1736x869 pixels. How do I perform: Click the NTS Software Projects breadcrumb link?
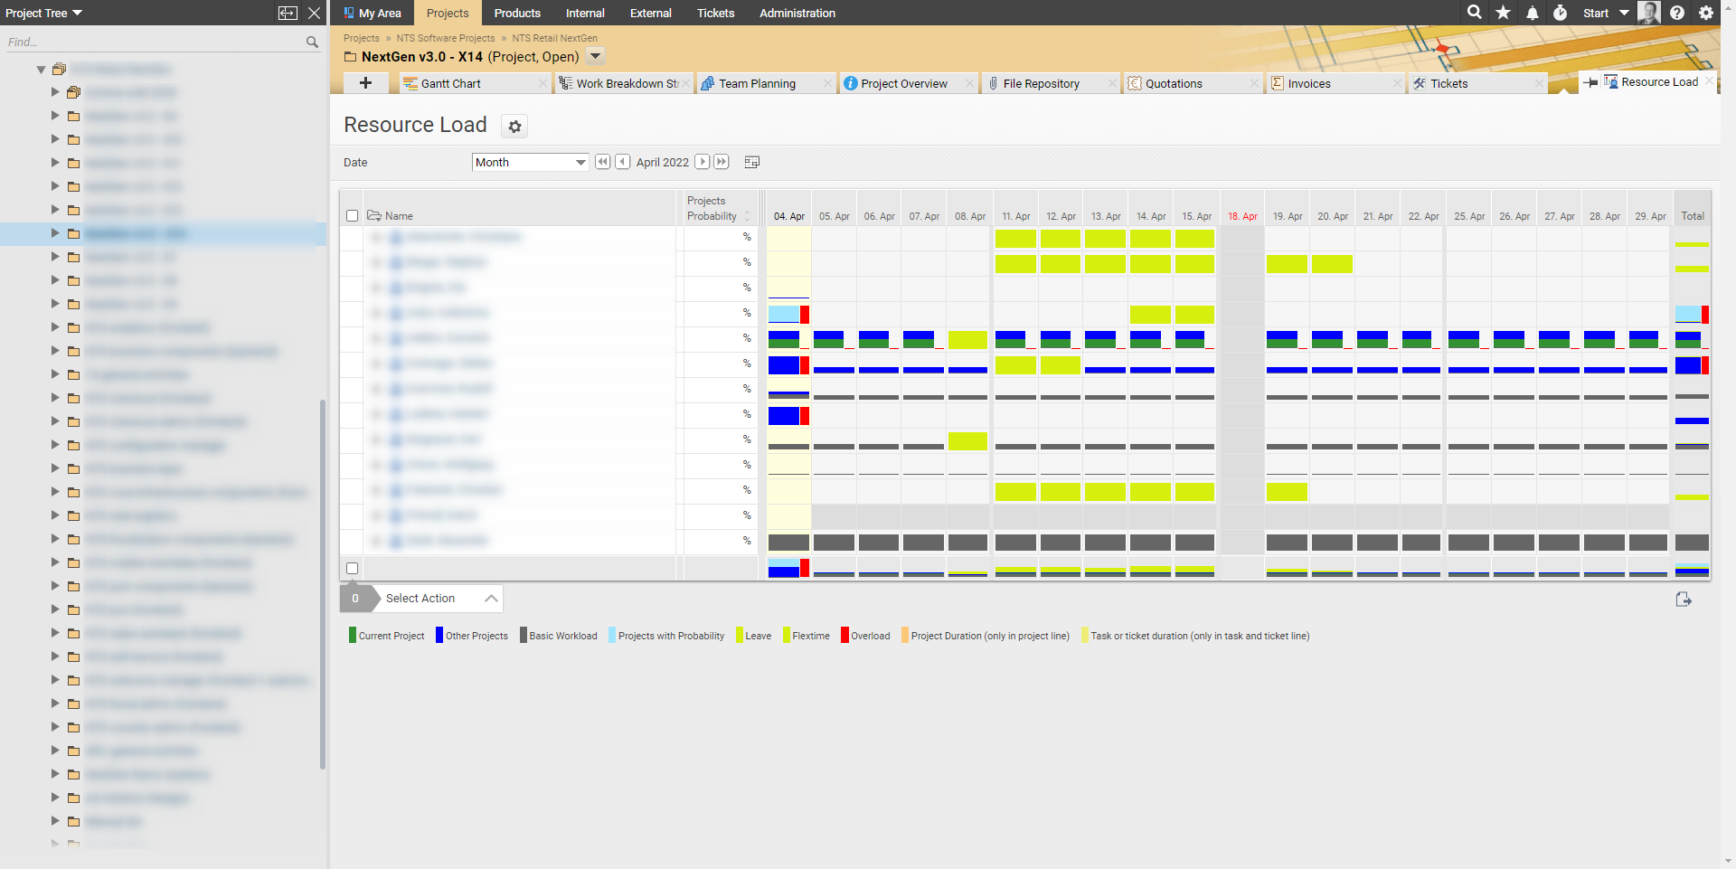pyautogui.click(x=445, y=38)
